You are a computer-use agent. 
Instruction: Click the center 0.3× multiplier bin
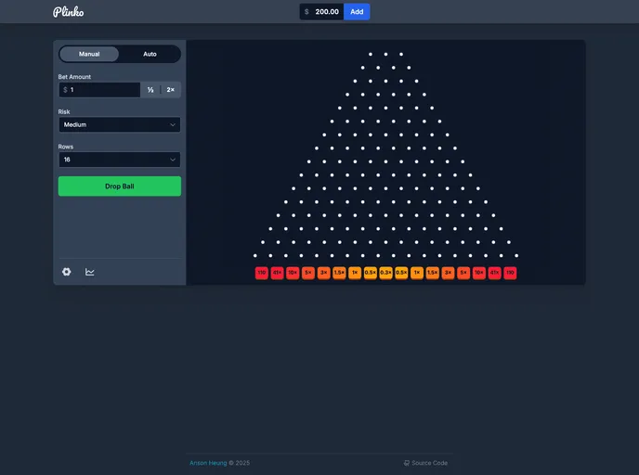(385, 273)
